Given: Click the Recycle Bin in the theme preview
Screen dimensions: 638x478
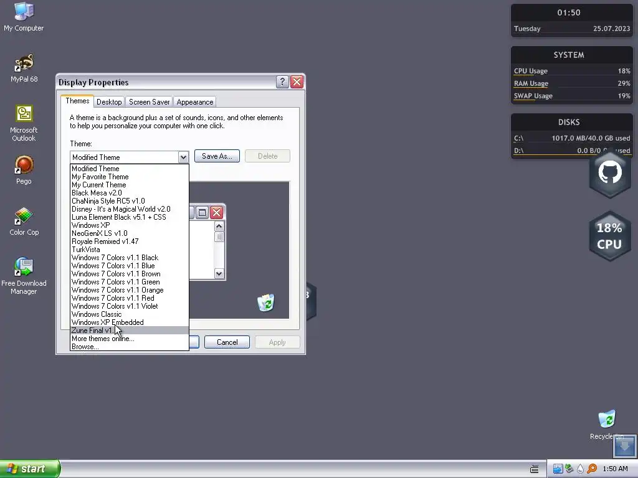Looking at the screenshot, I should [x=266, y=303].
